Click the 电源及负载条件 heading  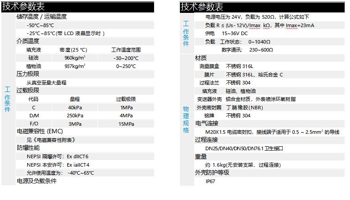point(37,181)
